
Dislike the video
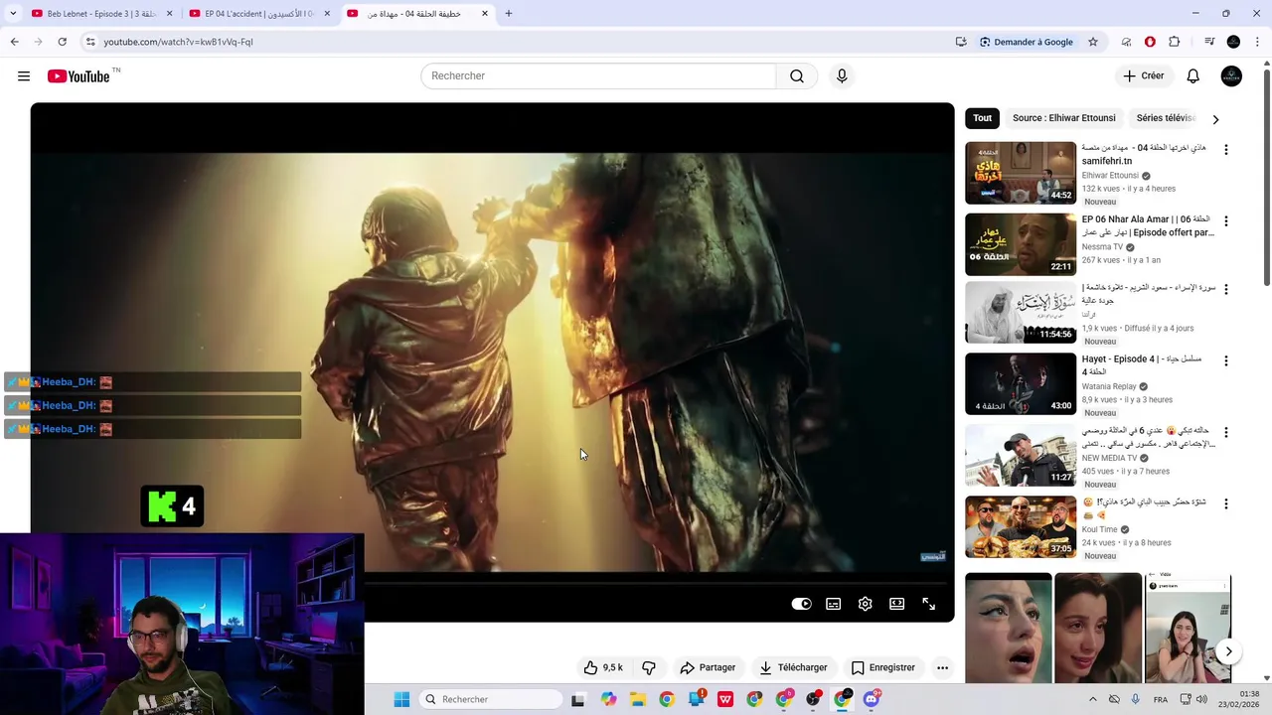pyautogui.click(x=649, y=667)
